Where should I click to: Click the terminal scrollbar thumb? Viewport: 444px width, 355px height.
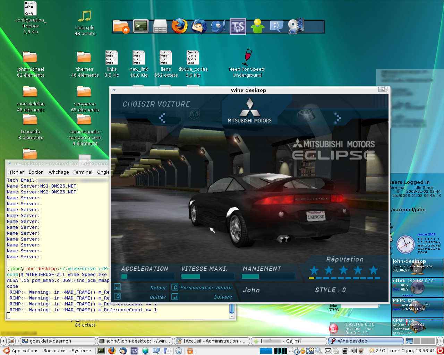coord(232,309)
